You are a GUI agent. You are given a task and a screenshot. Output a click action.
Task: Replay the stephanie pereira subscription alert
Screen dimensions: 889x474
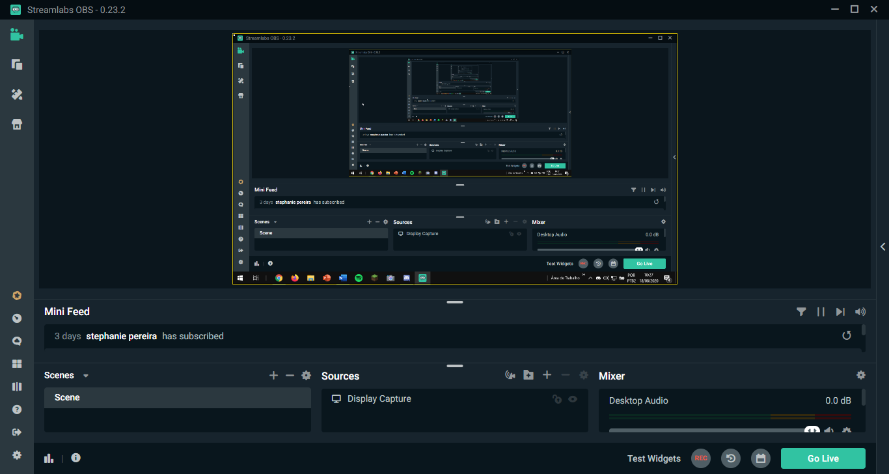click(x=847, y=335)
